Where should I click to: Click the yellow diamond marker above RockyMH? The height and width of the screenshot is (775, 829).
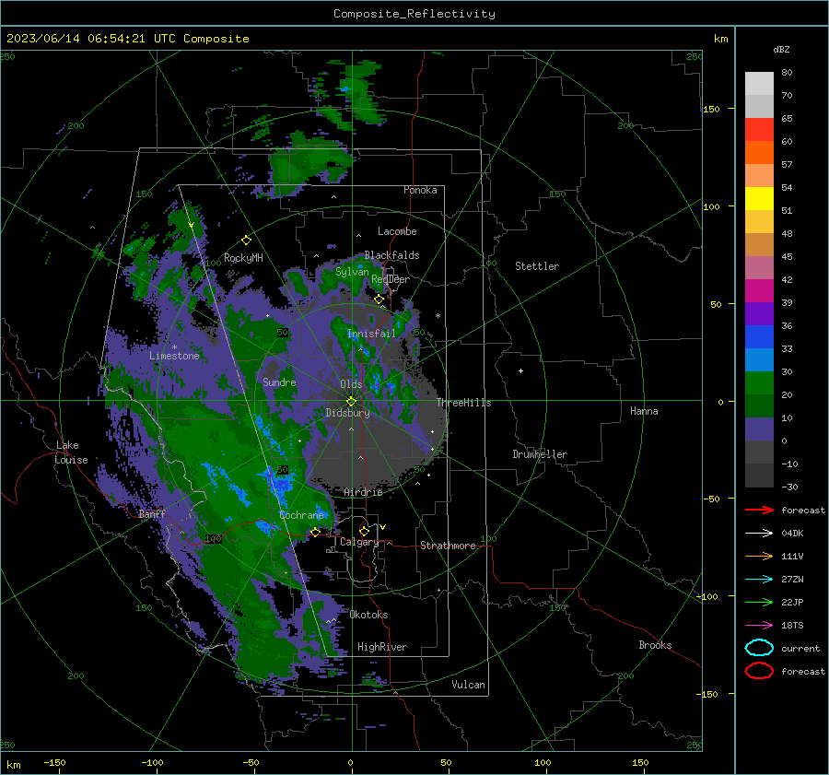click(246, 241)
